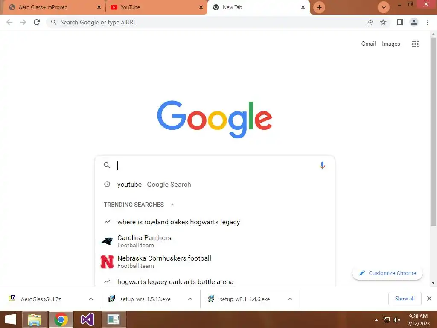437x328 pixels.
Task: Close the YouTube tab
Action: (x=201, y=7)
